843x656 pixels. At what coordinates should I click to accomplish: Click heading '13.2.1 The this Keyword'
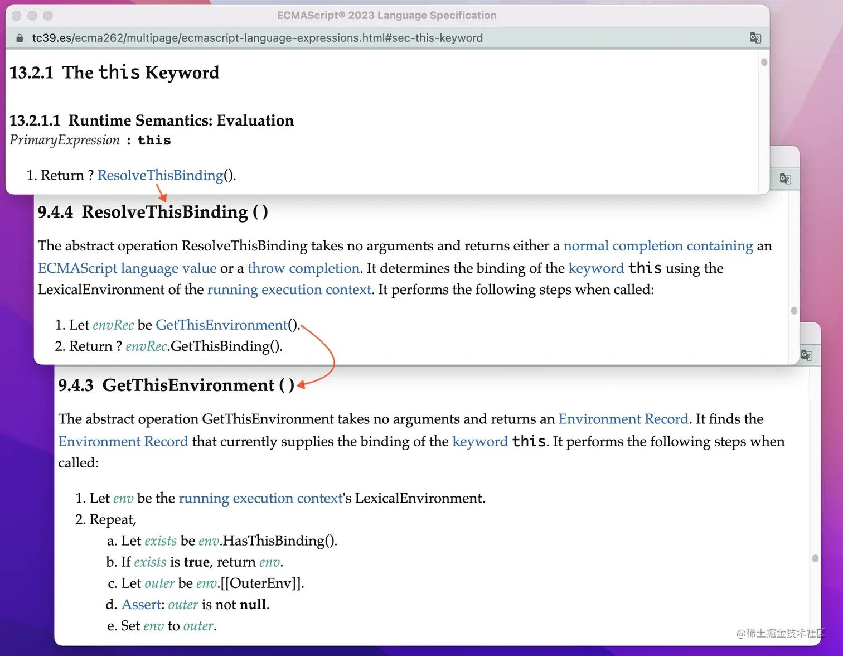(114, 73)
